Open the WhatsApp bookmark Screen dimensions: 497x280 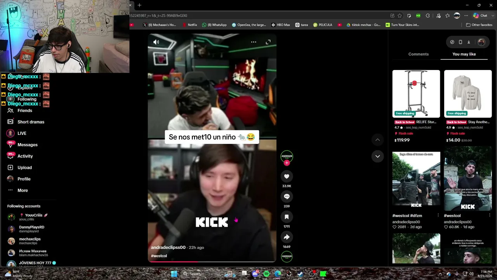214,25
